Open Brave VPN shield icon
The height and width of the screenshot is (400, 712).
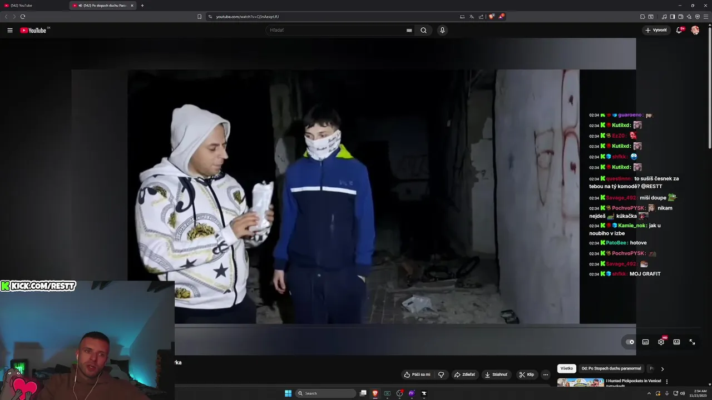(x=698, y=17)
